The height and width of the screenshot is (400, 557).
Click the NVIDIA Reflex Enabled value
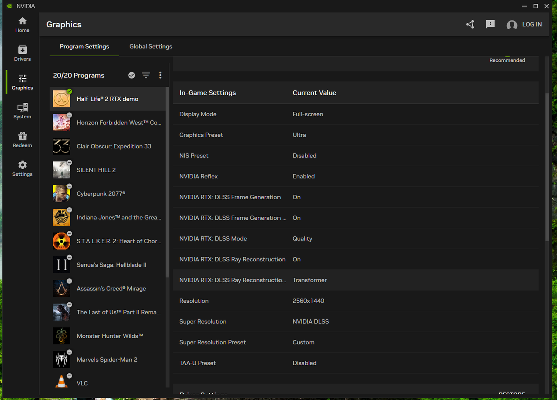pyautogui.click(x=304, y=176)
